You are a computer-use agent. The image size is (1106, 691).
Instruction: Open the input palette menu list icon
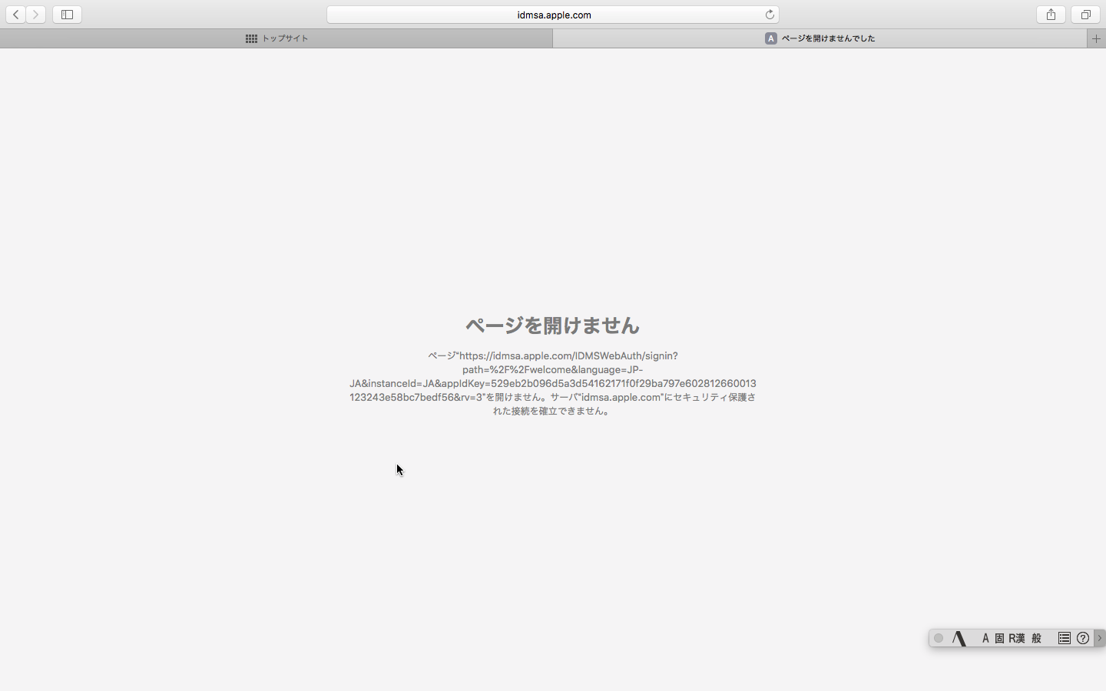(1065, 638)
